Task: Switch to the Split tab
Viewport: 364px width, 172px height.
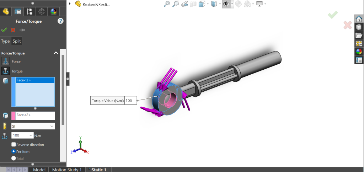Action: [x=17, y=41]
